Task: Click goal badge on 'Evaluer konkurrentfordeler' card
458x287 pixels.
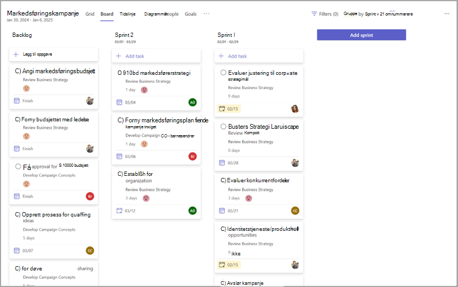Action: click(x=249, y=198)
